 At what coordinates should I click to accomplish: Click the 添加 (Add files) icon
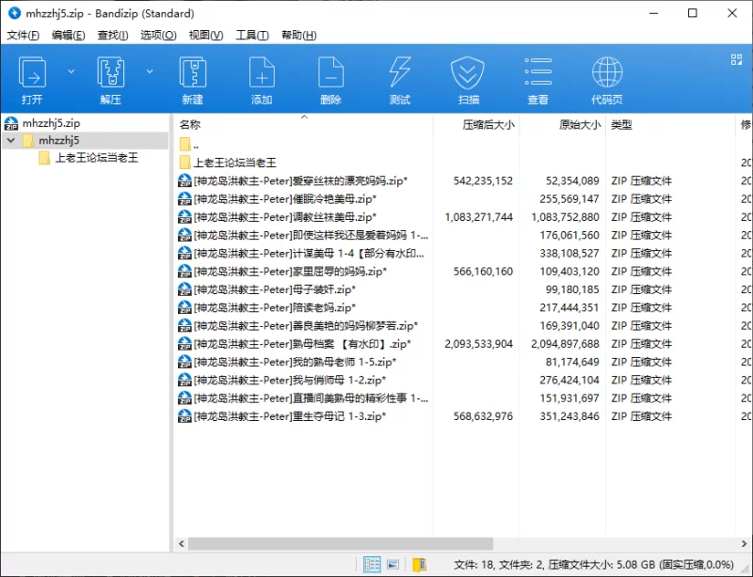pos(262,73)
